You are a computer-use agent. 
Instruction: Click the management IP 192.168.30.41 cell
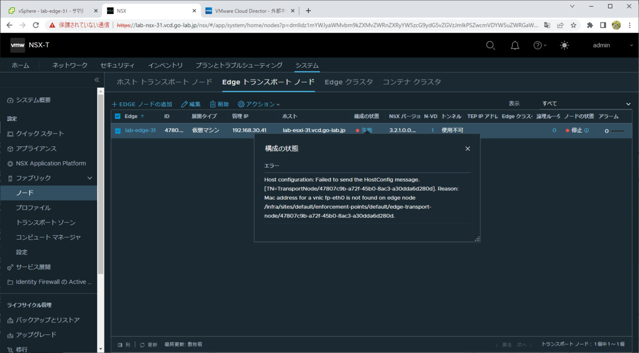coord(249,130)
